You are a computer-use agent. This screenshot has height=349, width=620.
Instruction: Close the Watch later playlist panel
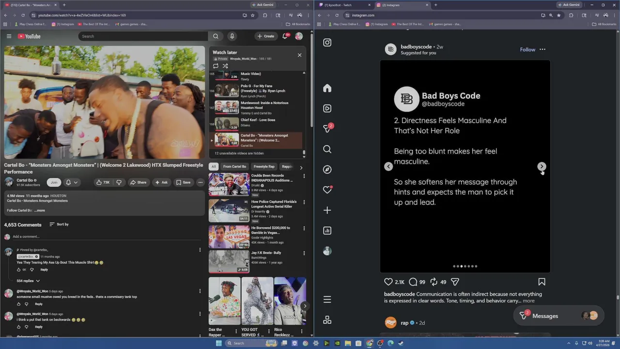(299, 55)
